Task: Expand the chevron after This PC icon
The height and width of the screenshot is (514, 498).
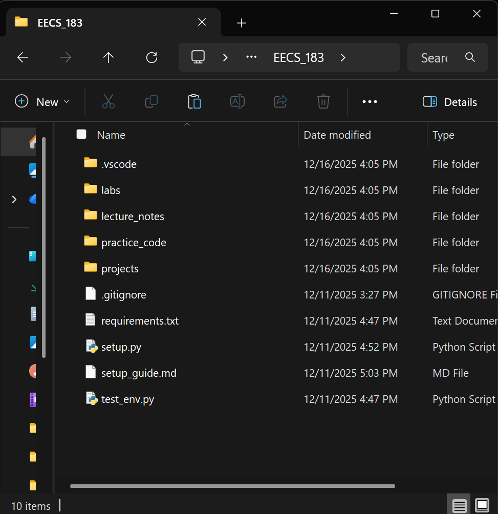Action: point(225,58)
